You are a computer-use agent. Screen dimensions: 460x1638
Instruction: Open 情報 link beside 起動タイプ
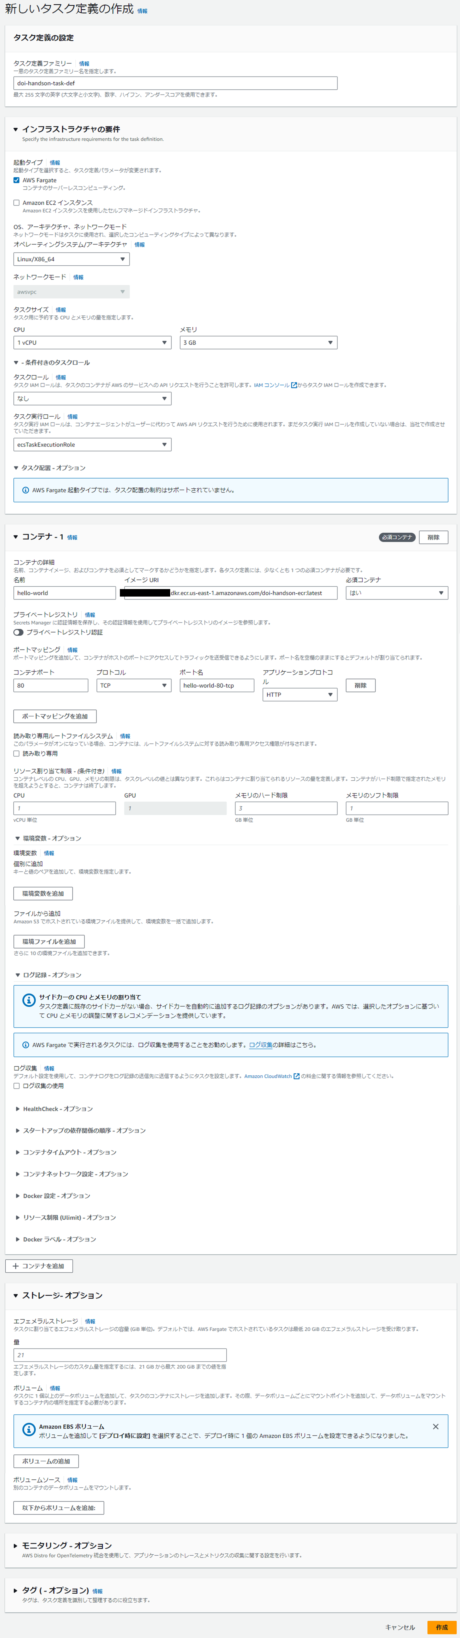[55, 163]
